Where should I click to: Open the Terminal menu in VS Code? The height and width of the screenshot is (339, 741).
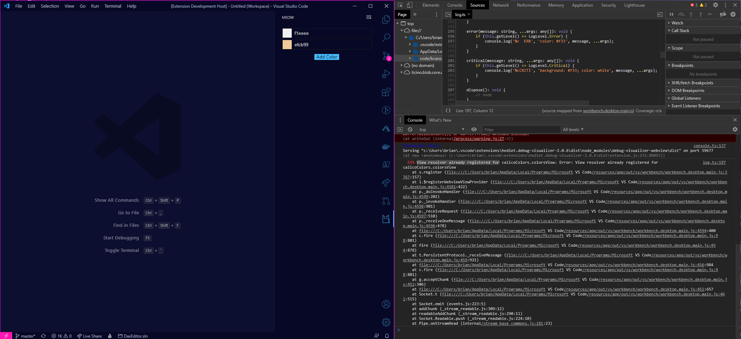pos(113,6)
